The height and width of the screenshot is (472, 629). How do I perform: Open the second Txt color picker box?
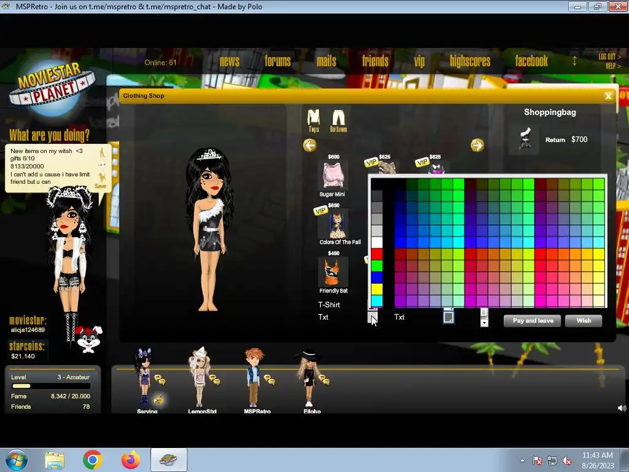448,317
